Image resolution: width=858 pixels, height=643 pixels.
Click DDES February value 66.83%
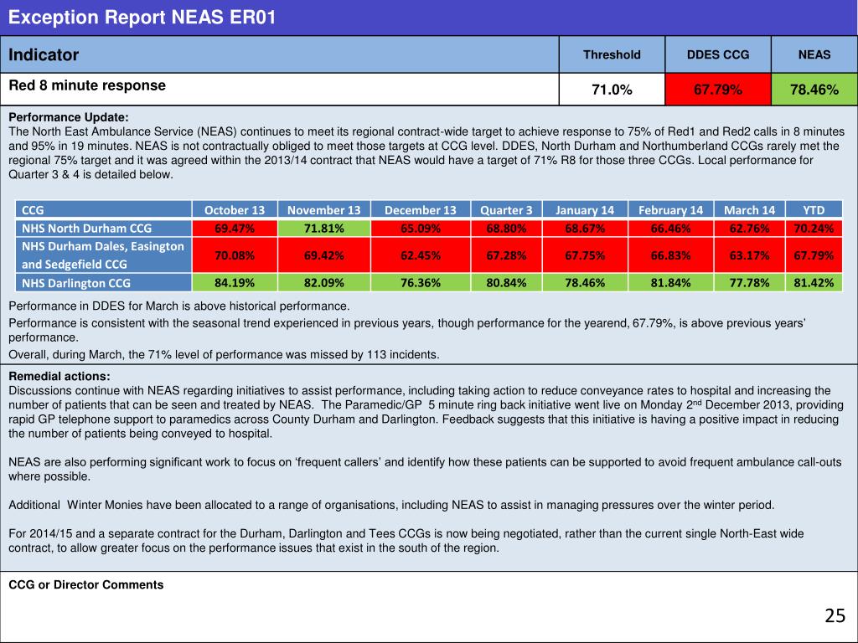[671, 255]
